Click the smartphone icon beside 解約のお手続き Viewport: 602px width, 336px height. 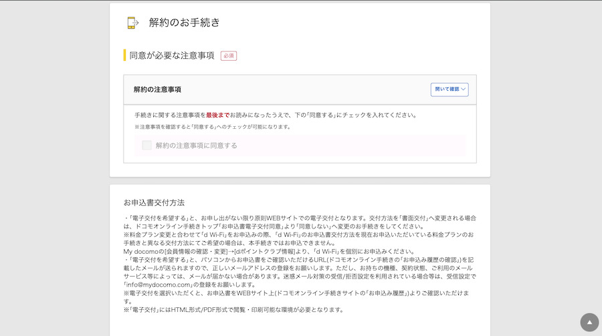tap(132, 23)
